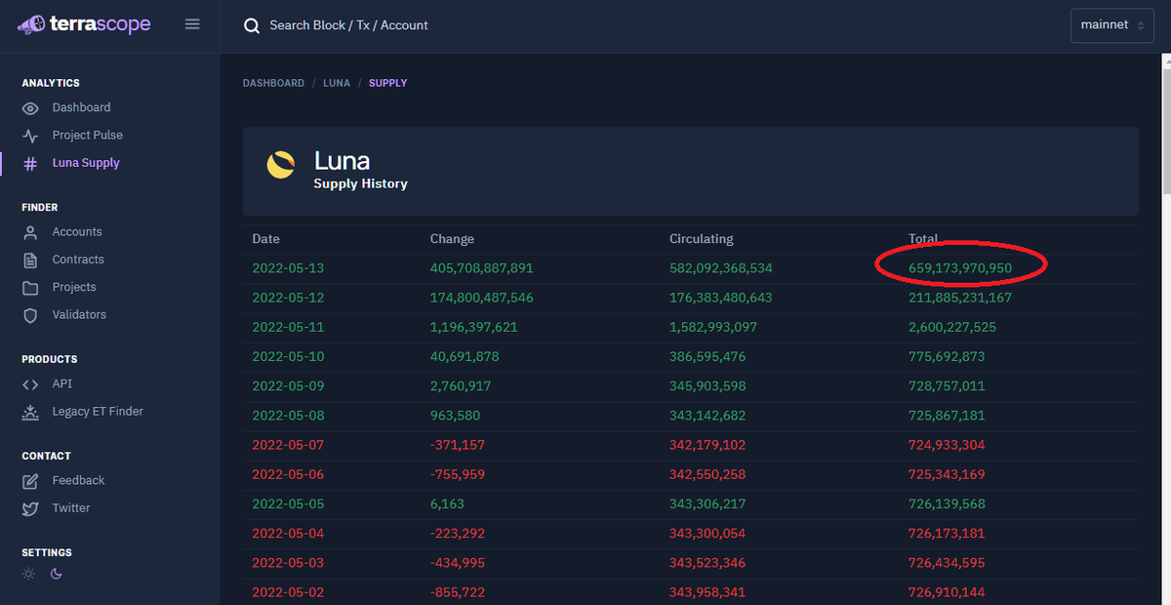The height and width of the screenshot is (605, 1171).
Task: Click the 726,910,144 total value
Action: [x=947, y=592]
